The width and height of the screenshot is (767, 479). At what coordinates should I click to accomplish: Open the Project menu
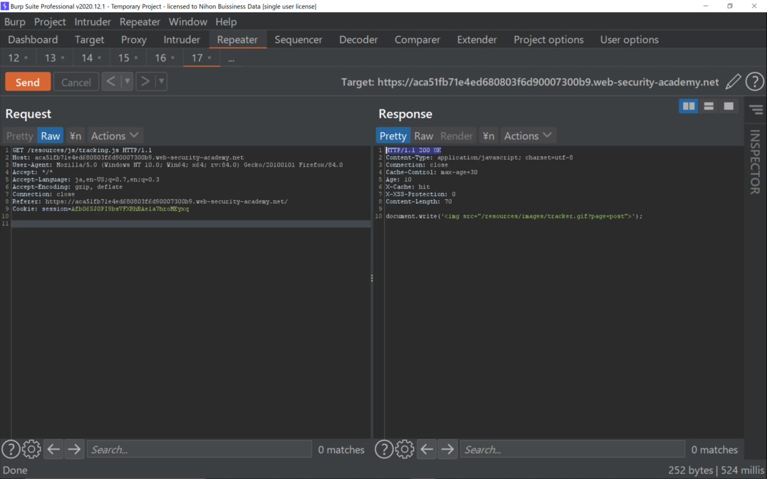click(50, 22)
